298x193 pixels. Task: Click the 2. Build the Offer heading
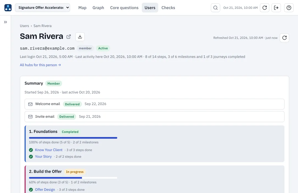click(x=45, y=171)
